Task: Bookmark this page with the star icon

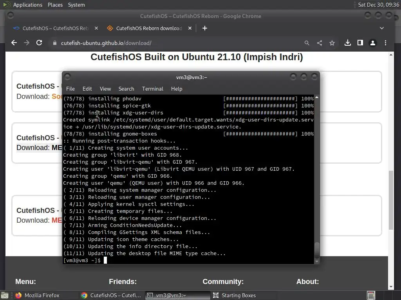Action: [x=332, y=43]
